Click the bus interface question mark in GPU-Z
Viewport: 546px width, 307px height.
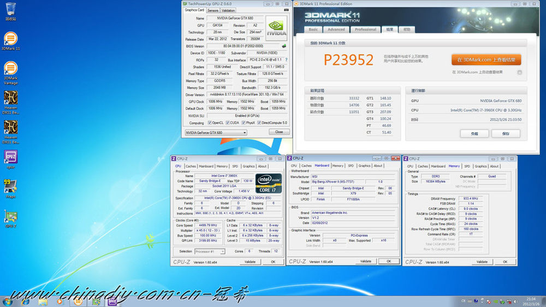coord(286,60)
